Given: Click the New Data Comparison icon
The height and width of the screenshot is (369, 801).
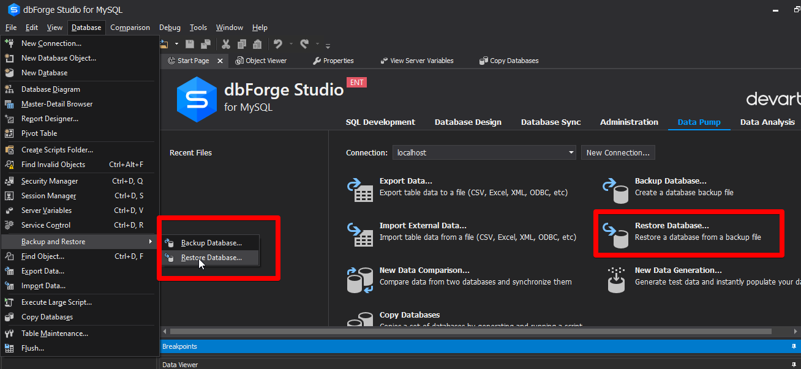Looking at the screenshot, I should tap(361, 279).
